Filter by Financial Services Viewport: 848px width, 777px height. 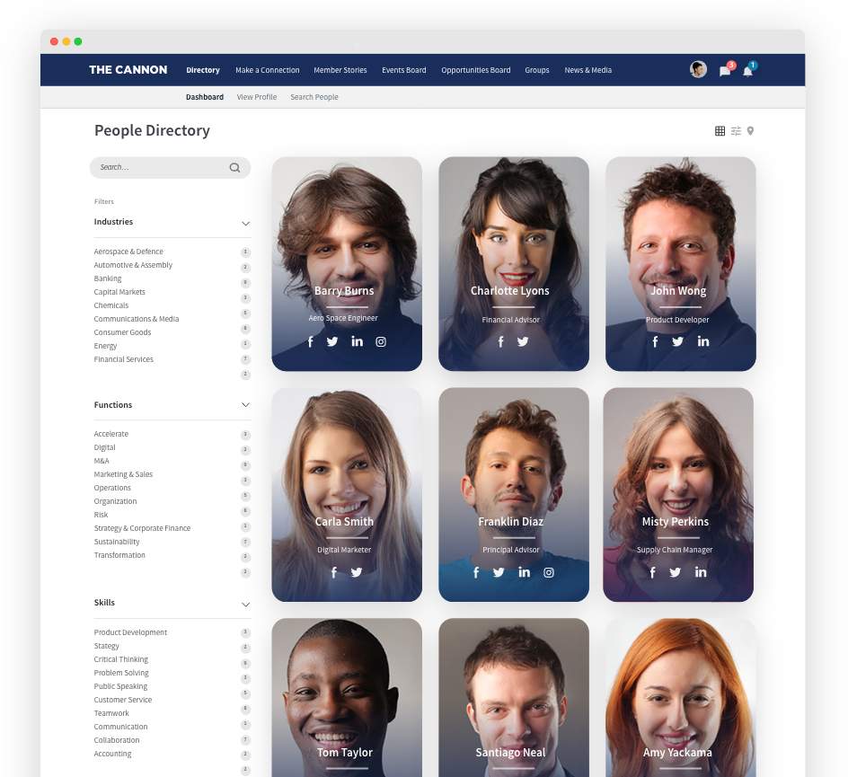tap(123, 359)
